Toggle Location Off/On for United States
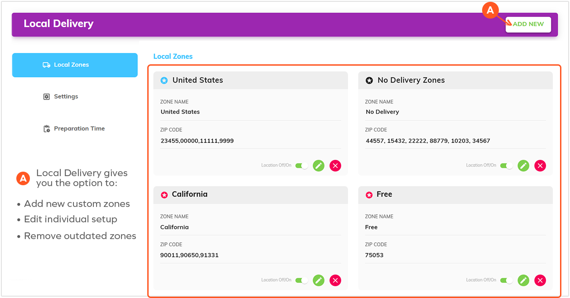Viewport: 570px width, 298px height. (301, 165)
